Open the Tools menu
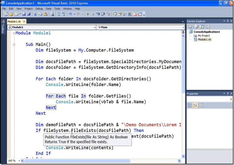Viewport: 234px width, 165px height. [x=57, y=9]
